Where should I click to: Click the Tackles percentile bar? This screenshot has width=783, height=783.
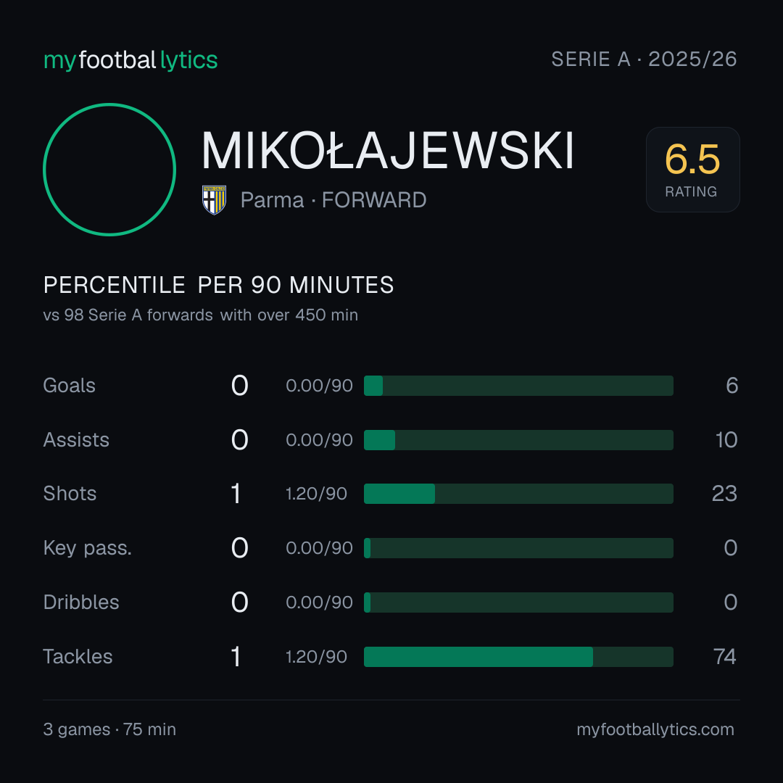coord(518,657)
